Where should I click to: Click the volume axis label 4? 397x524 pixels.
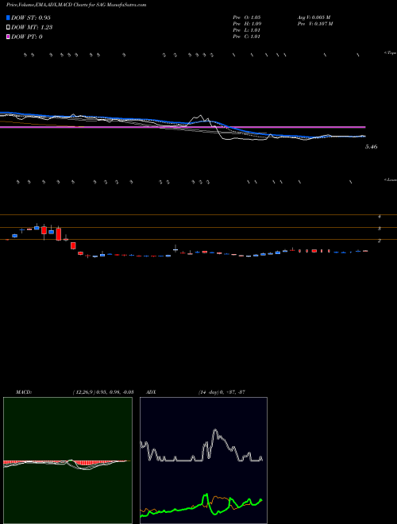tap(380, 217)
